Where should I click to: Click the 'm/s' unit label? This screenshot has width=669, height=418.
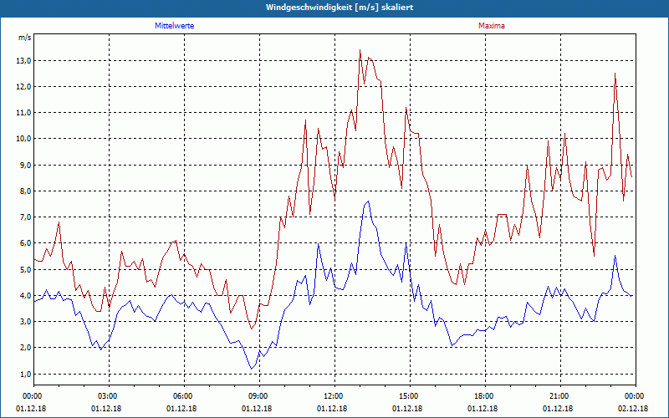(x=25, y=38)
